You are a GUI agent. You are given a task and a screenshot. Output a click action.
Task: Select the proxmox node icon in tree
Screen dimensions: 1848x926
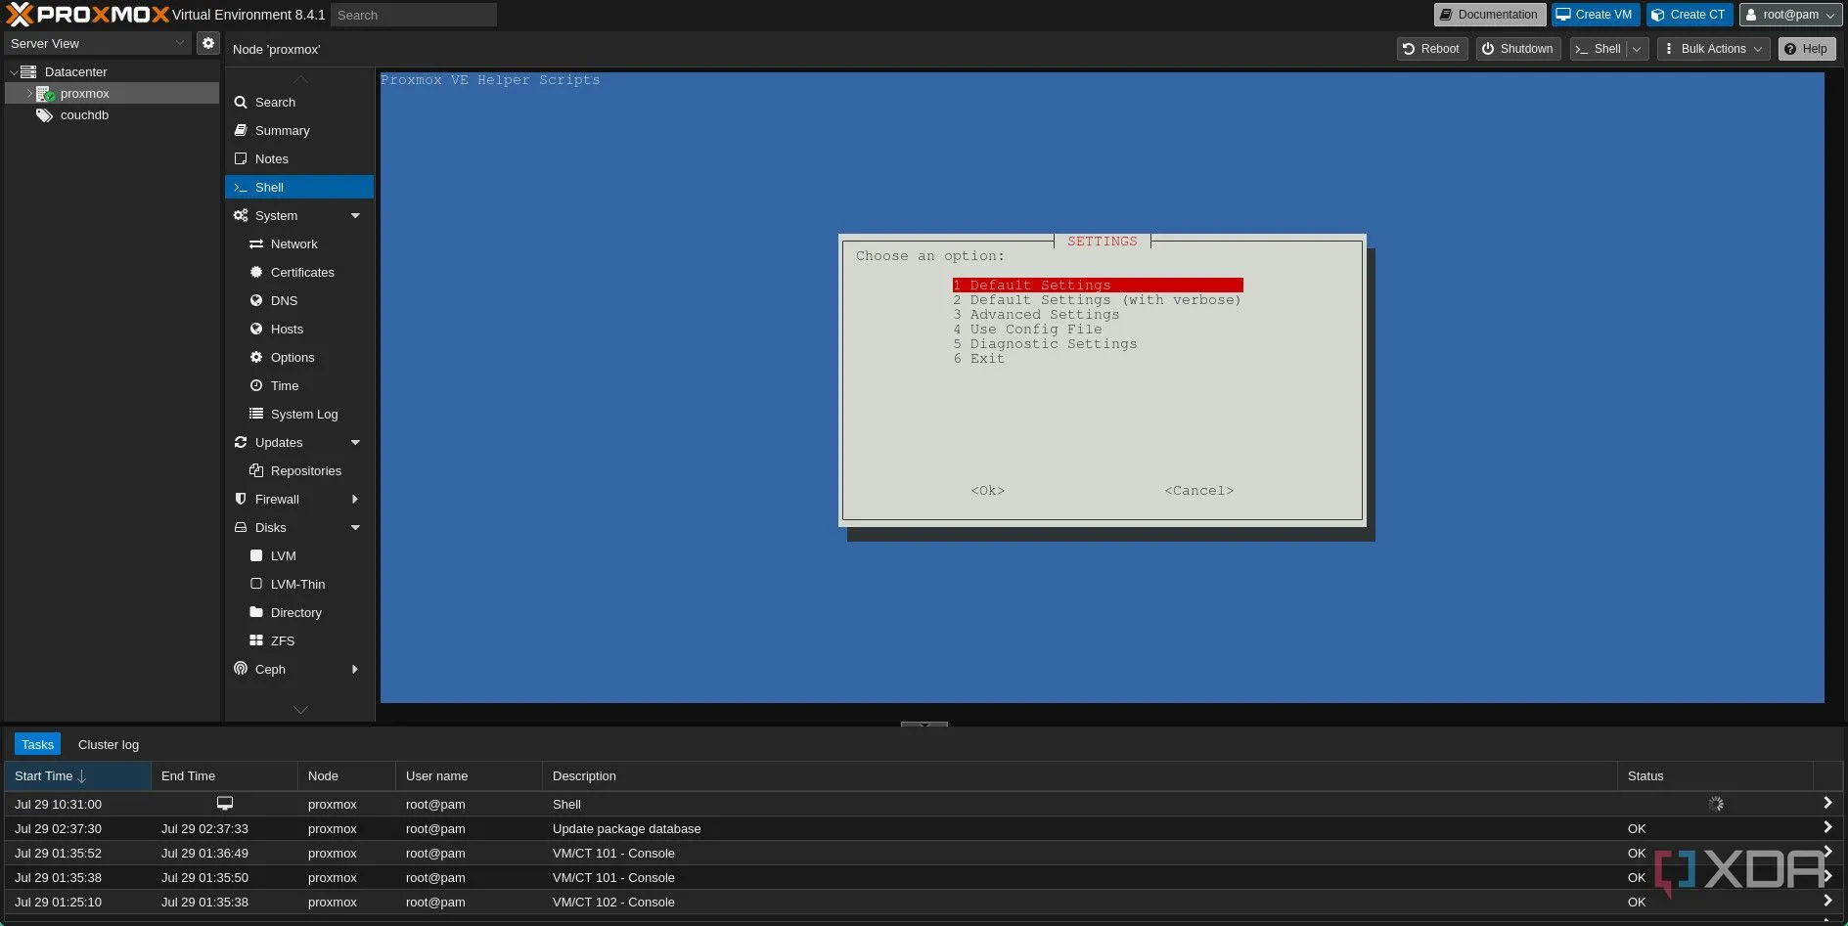pyautogui.click(x=45, y=94)
